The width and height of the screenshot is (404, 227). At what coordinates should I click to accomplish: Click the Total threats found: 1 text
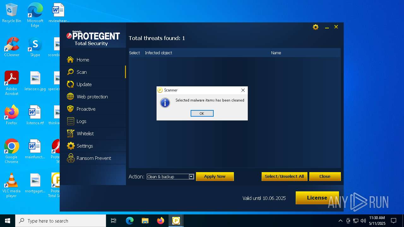pos(157,38)
